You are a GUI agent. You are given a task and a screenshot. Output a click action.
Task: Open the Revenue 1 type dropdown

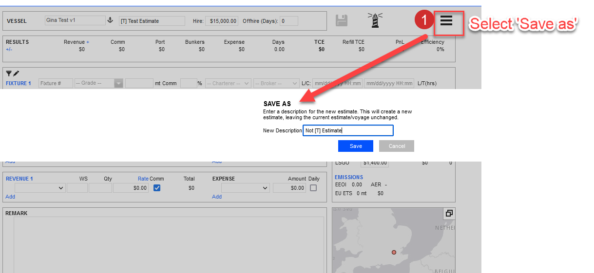40,188
